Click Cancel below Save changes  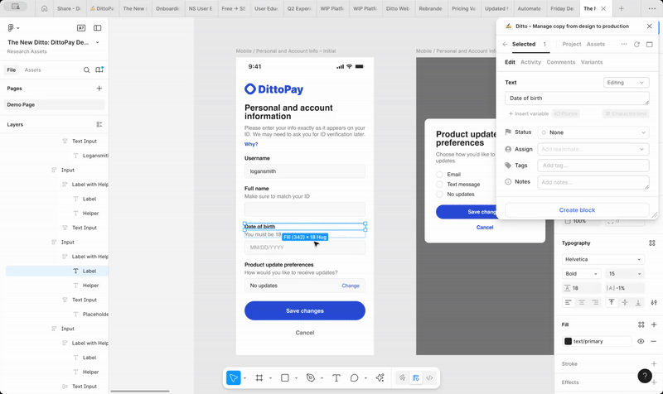coord(305,333)
